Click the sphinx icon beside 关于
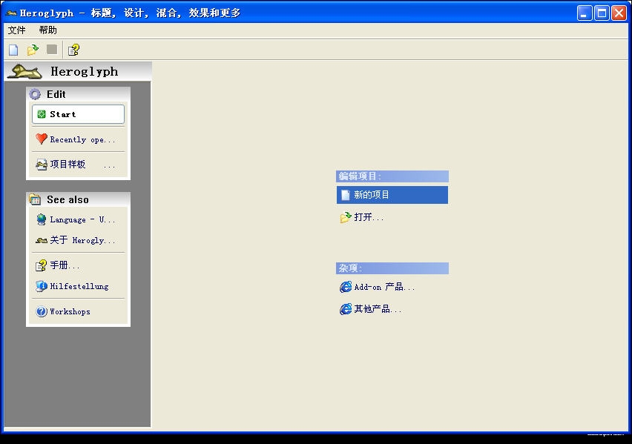Image resolution: width=632 pixels, height=444 pixels. point(41,241)
